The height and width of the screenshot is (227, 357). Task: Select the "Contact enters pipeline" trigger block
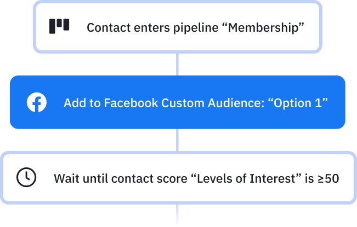177,27
